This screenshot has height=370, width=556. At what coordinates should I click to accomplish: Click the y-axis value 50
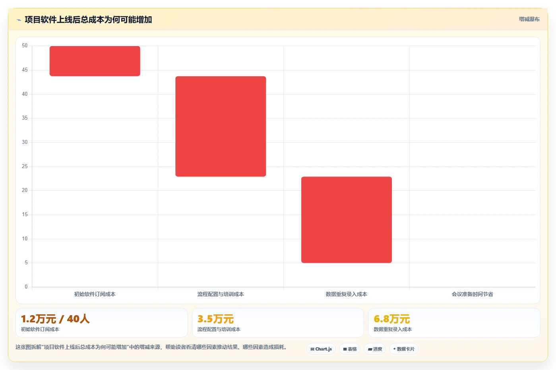coord(25,46)
